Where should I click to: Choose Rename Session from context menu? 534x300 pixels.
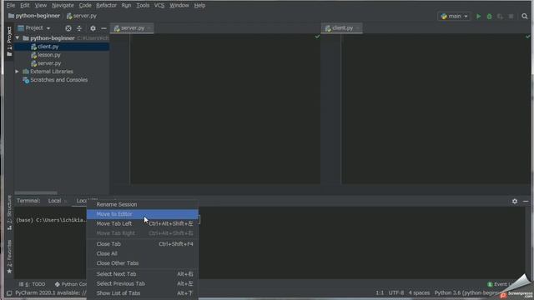(143, 204)
